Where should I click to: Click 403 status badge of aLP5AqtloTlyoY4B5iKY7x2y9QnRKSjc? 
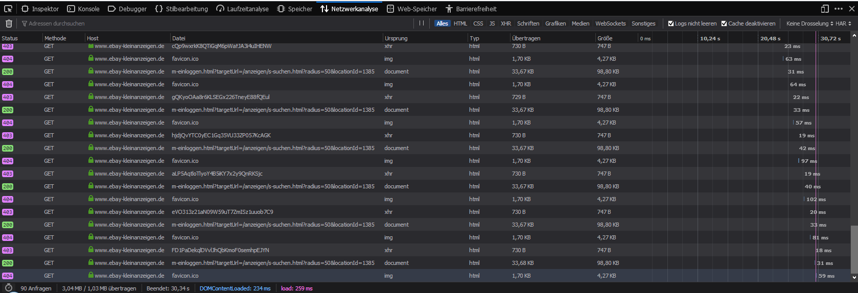8,174
